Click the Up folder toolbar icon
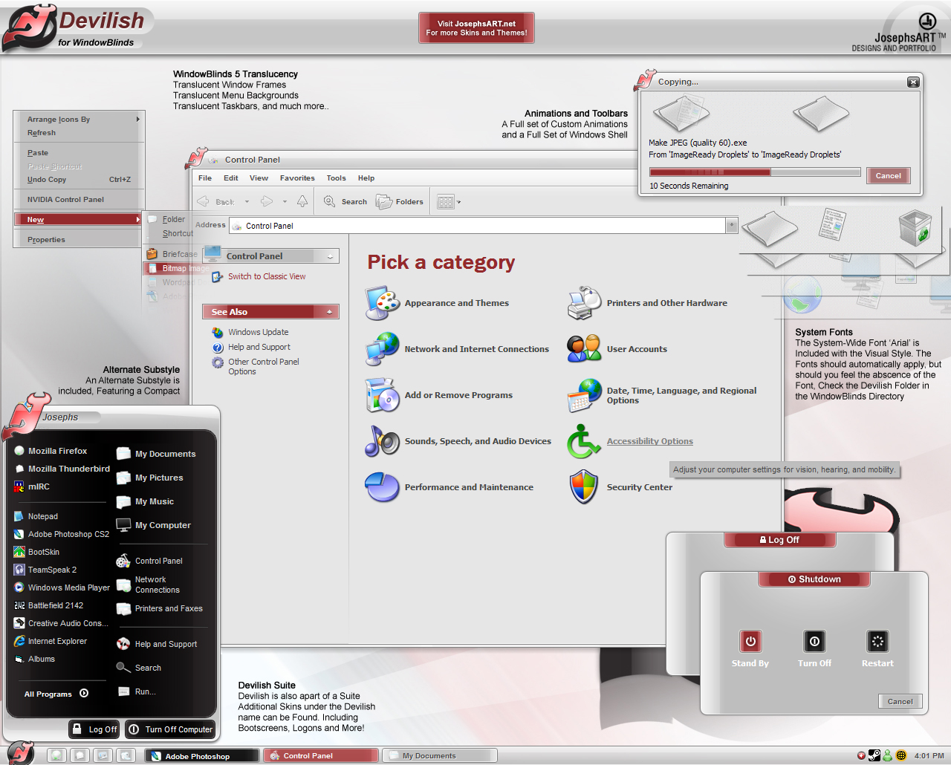 [x=302, y=201]
